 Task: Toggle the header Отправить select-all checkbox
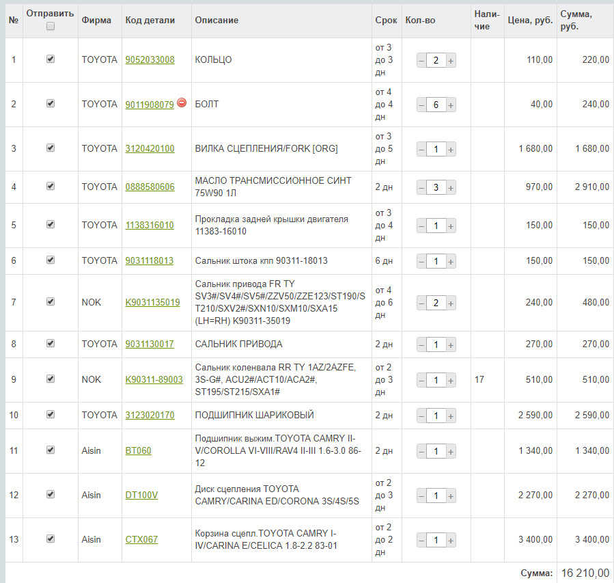tap(50, 26)
